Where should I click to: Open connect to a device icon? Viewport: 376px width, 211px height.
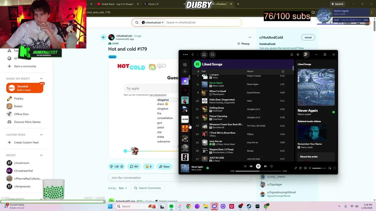[x=305, y=168]
